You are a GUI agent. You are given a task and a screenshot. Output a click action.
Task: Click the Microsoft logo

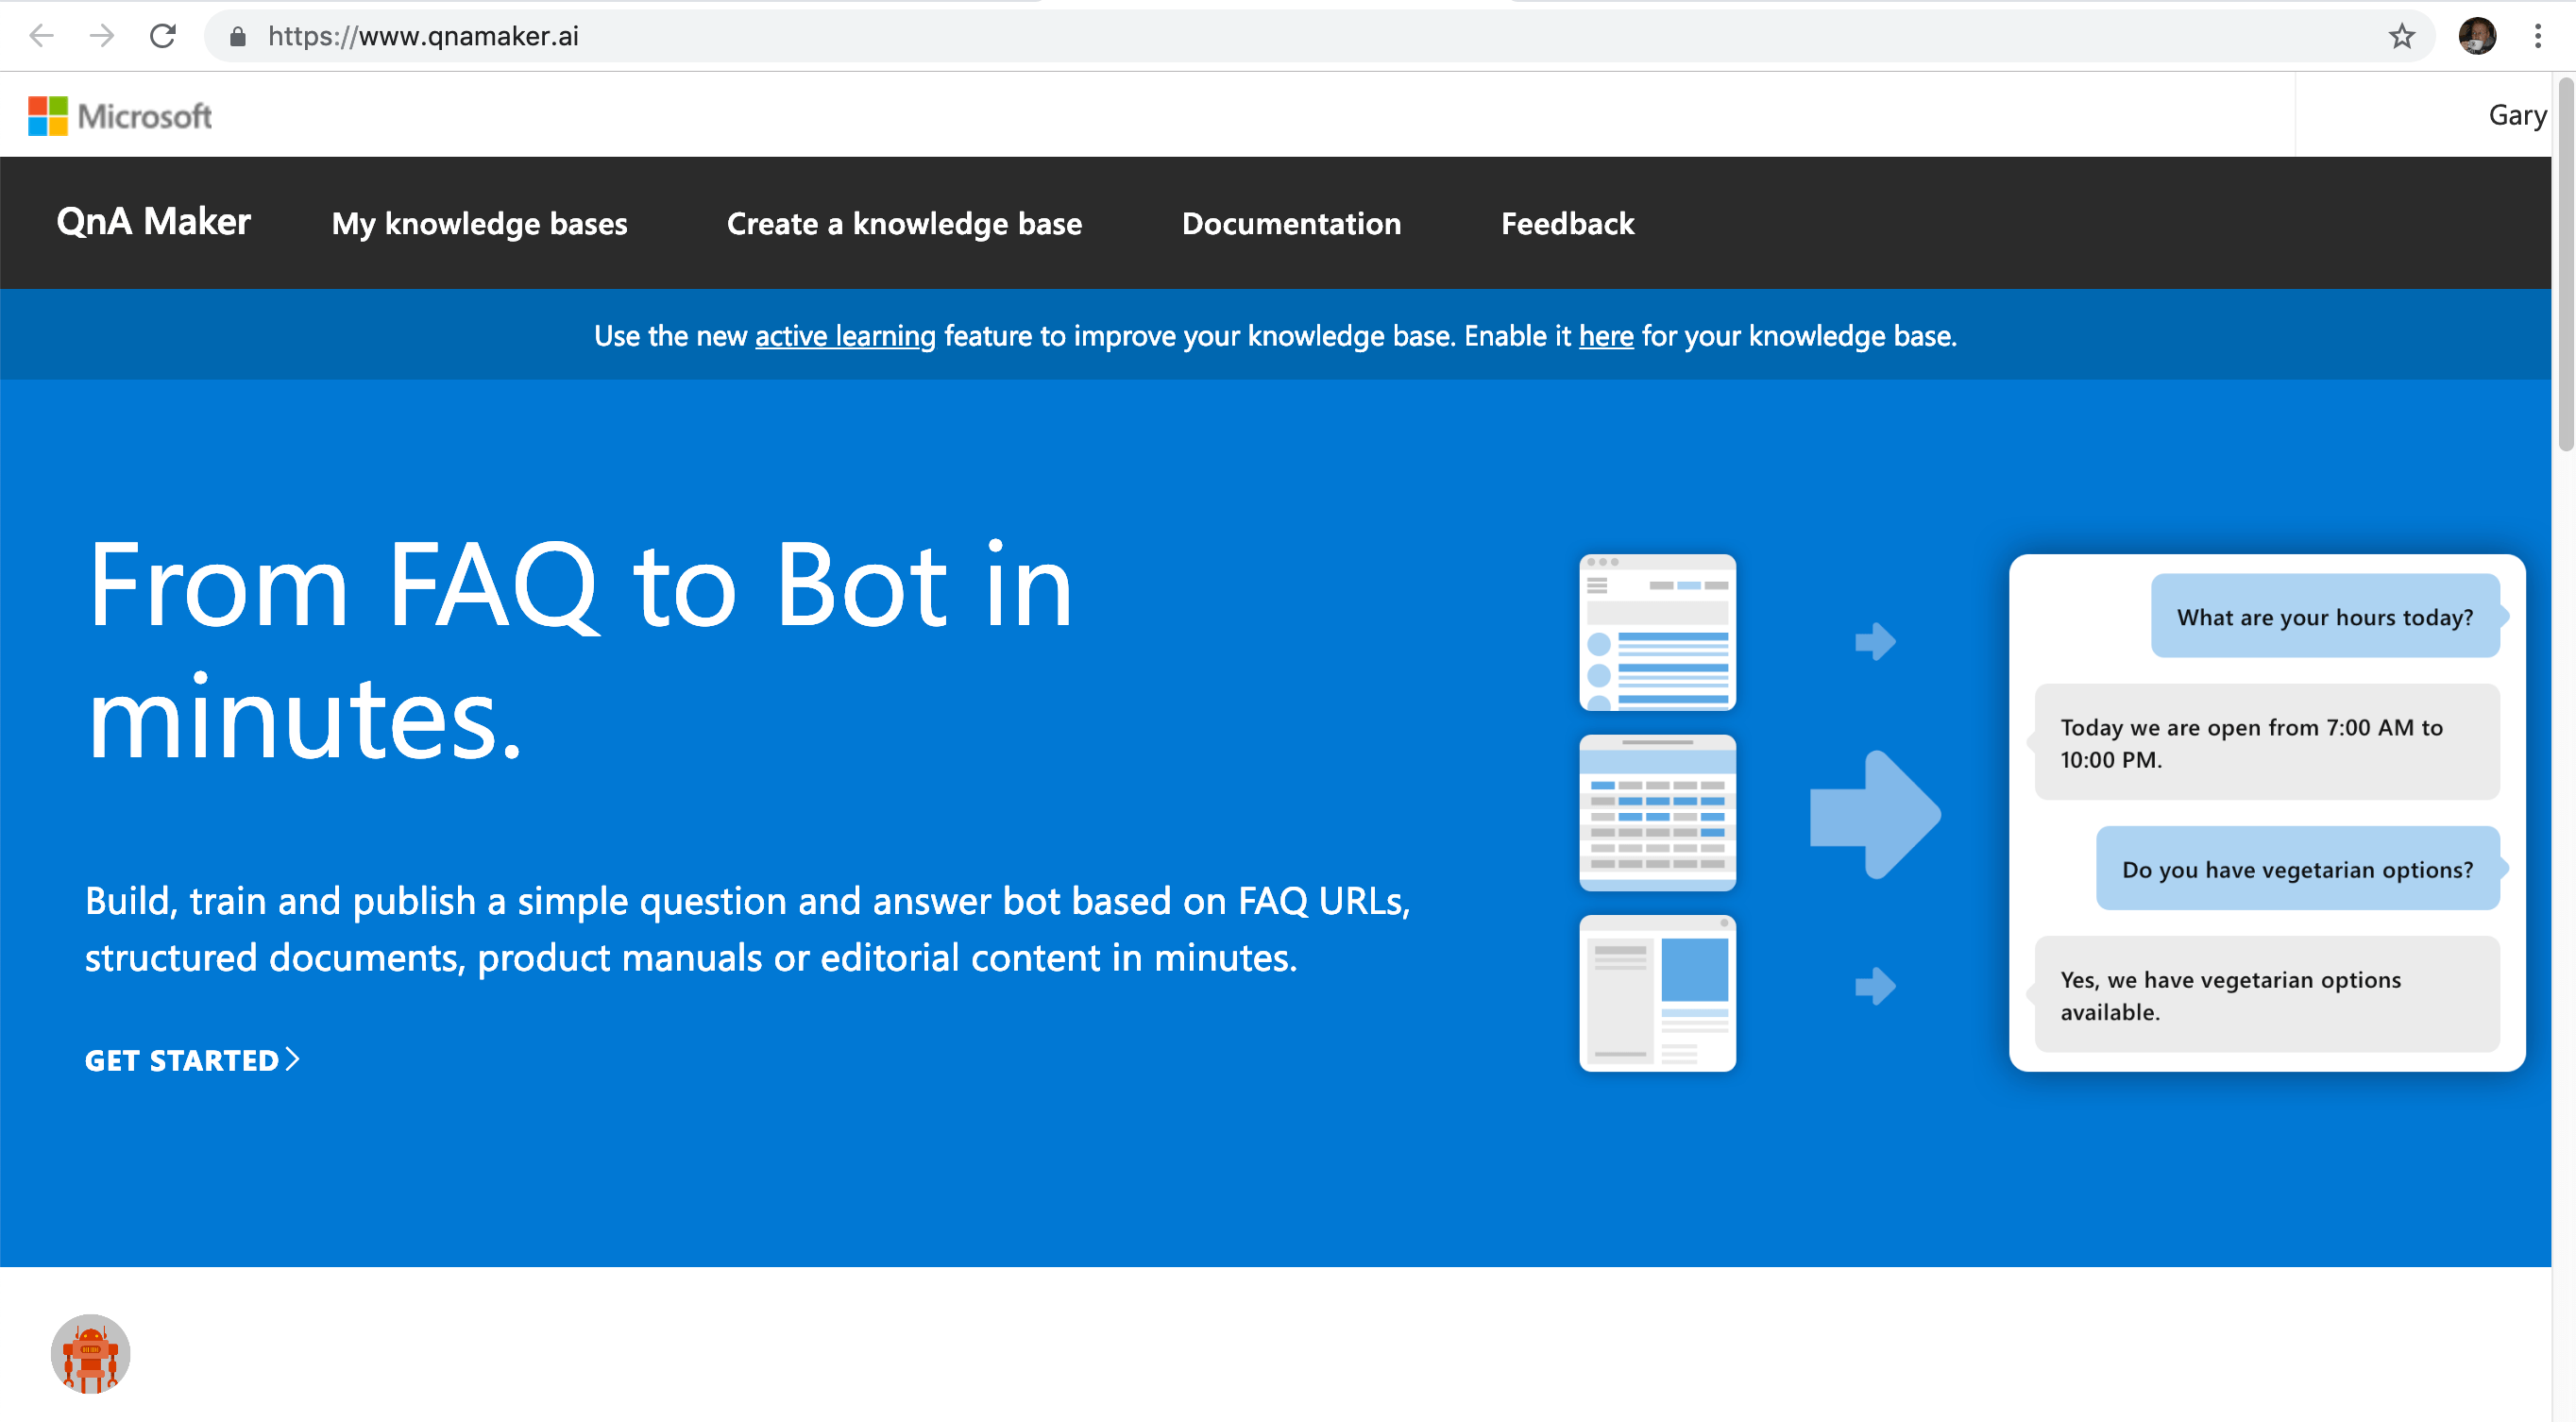120,114
